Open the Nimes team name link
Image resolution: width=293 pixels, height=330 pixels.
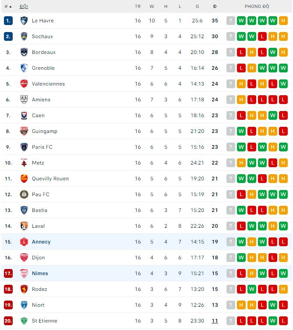40,273
